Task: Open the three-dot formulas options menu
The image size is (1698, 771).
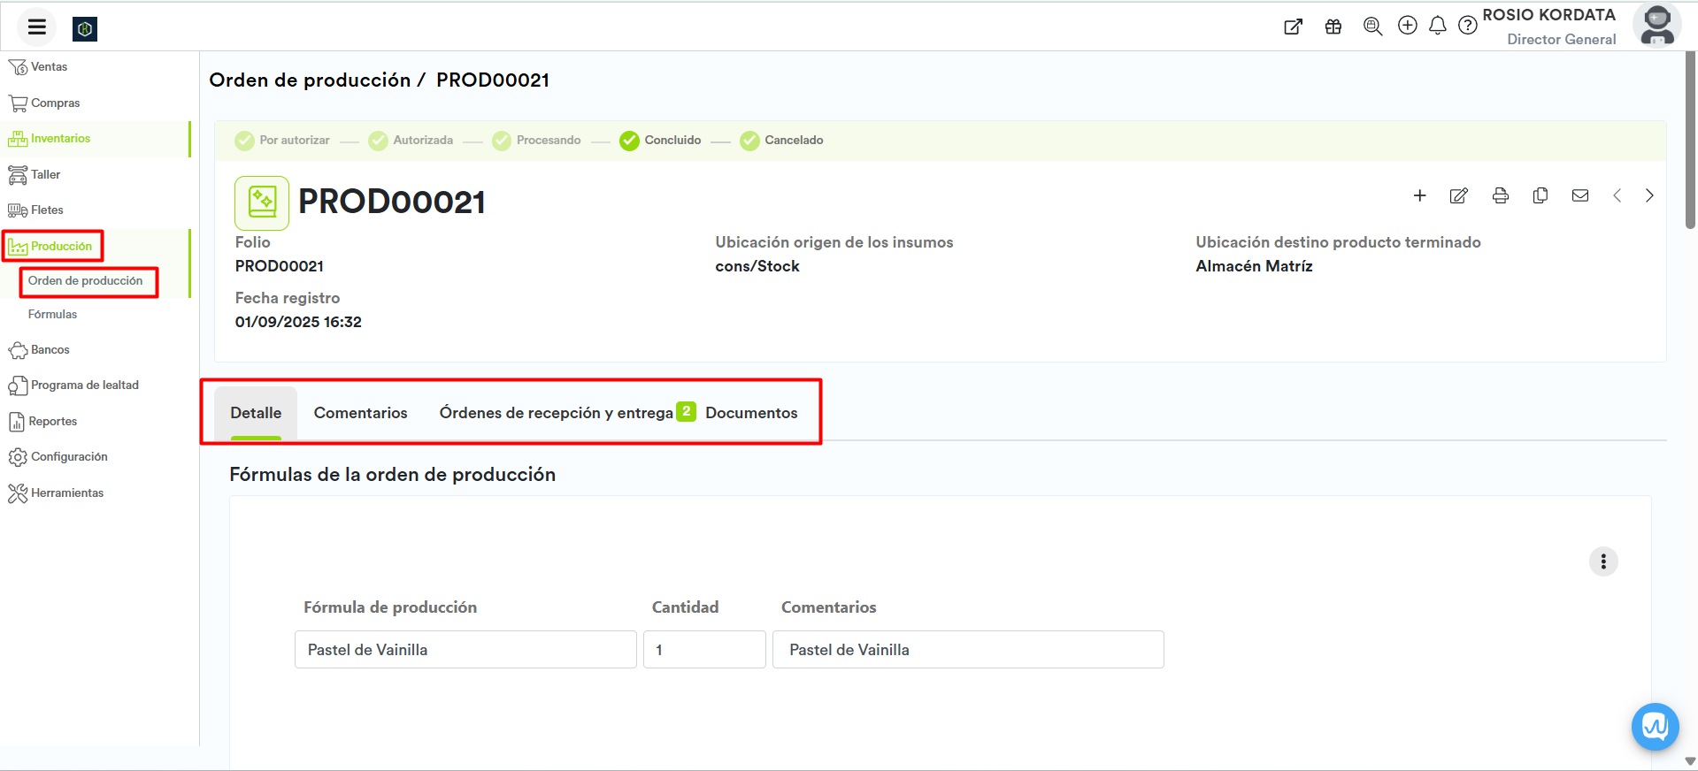Action: click(x=1603, y=561)
